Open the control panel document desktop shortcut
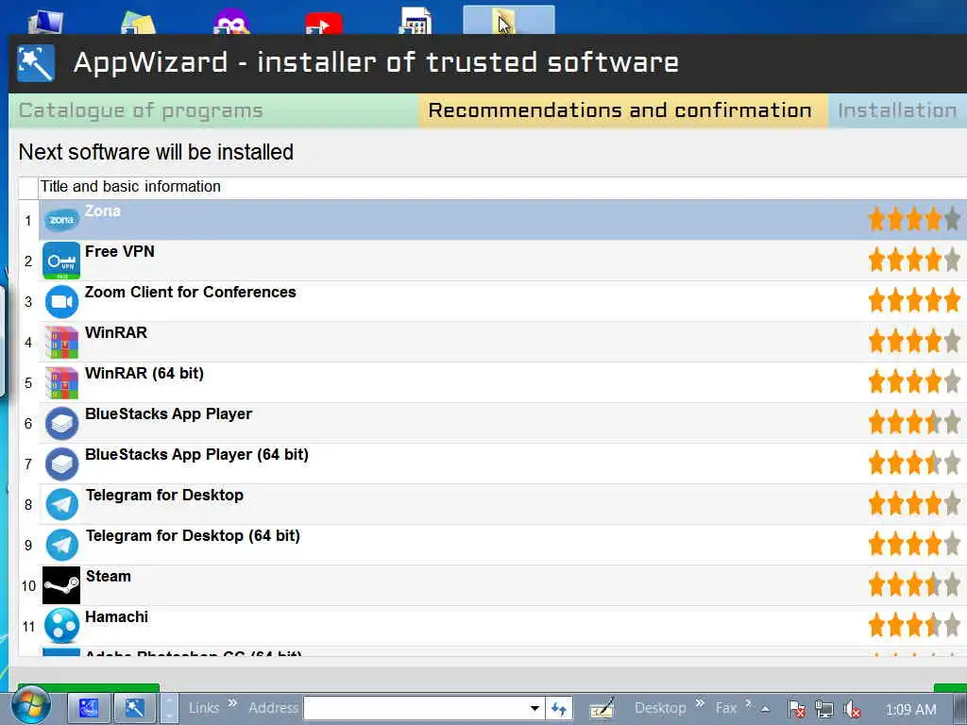This screenshot has height=725, width=967. (x=416, y=21)
